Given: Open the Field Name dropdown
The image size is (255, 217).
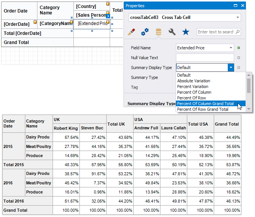Looking at the screenshot, I should tap(231, 48).
